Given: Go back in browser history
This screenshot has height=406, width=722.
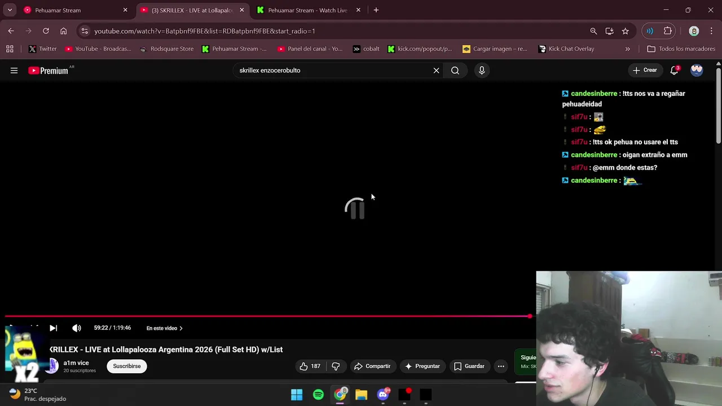Looking at the screenshot, I should pyautogui.click(x=11, y=31).
